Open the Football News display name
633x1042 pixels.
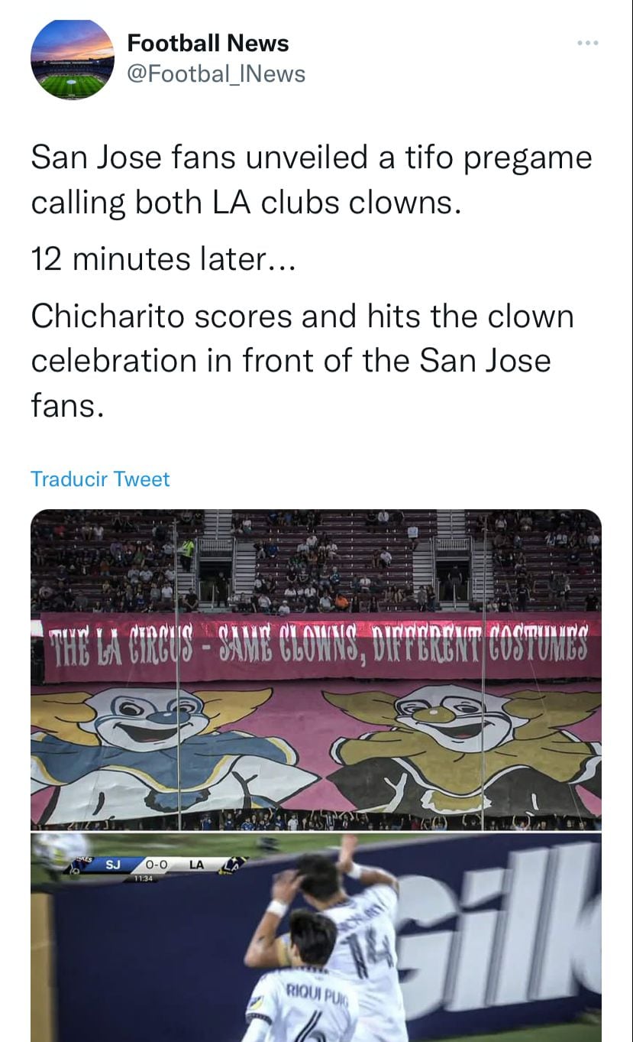pyautogui.click(x=208, y=43)
